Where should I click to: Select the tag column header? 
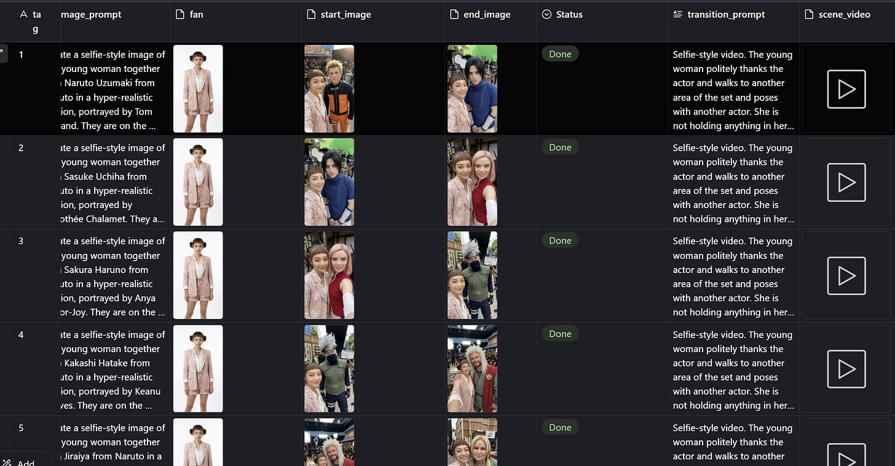[37, 22]
